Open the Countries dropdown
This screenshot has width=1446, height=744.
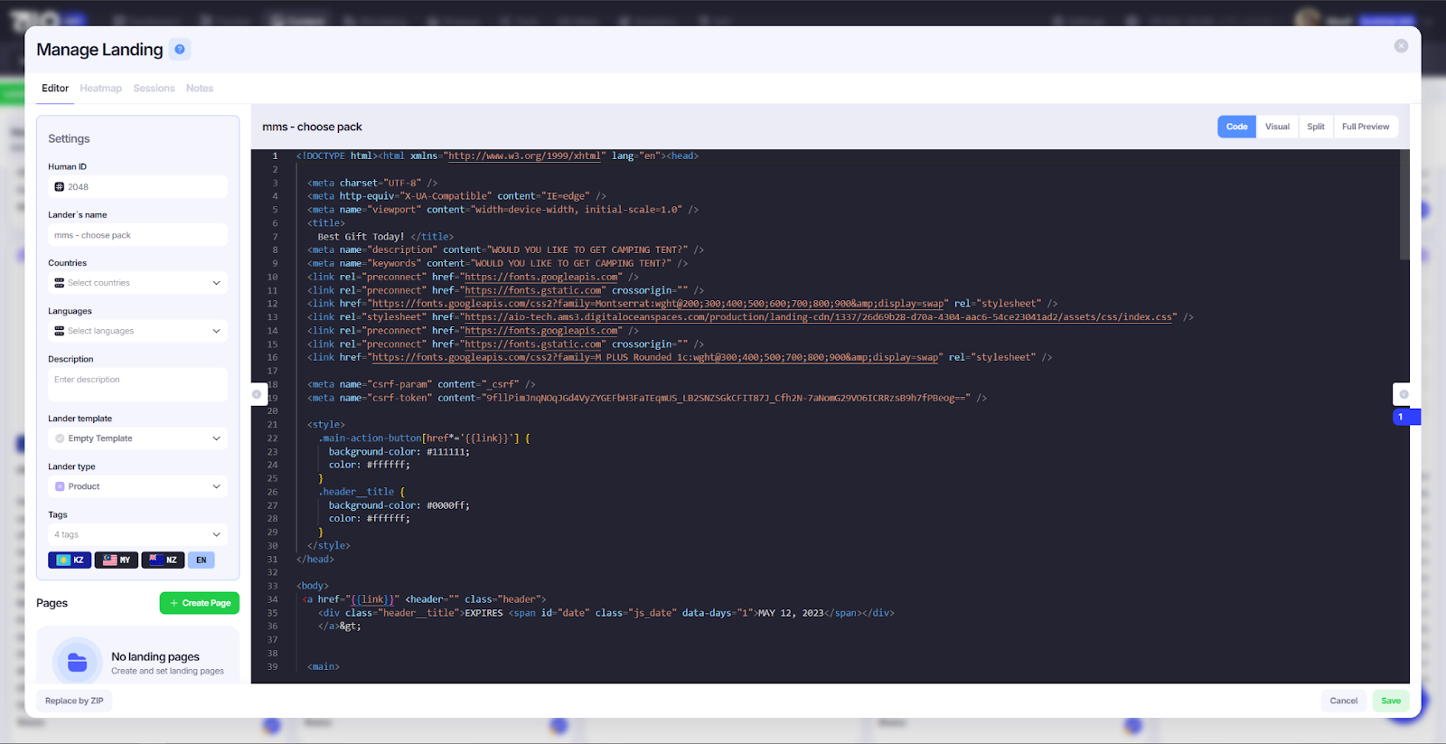(x=137, y=283)
